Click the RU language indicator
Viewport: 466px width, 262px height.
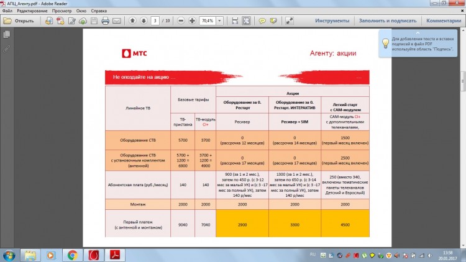coord(313,255)
